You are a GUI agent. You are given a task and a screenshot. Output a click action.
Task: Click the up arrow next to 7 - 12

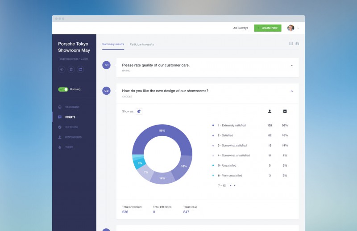coord(230,185)
